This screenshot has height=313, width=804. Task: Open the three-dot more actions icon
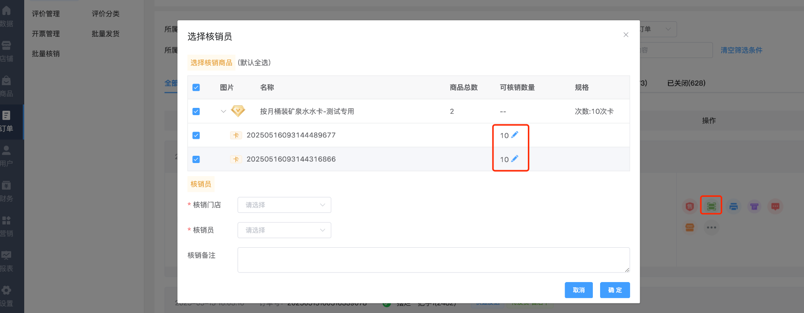pos(711,227)
